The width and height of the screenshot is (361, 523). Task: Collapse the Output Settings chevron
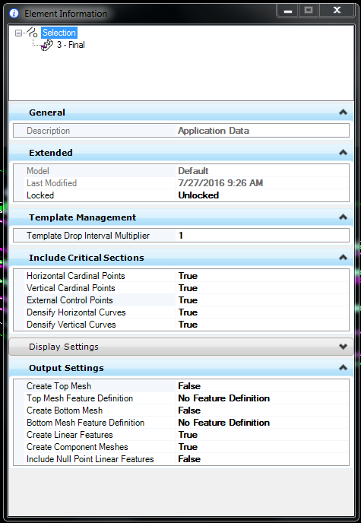[343, 368]
